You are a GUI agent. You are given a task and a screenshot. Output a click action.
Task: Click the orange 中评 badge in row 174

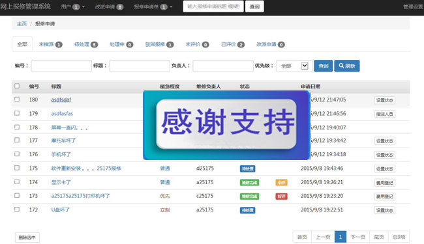tap(281, 183)
